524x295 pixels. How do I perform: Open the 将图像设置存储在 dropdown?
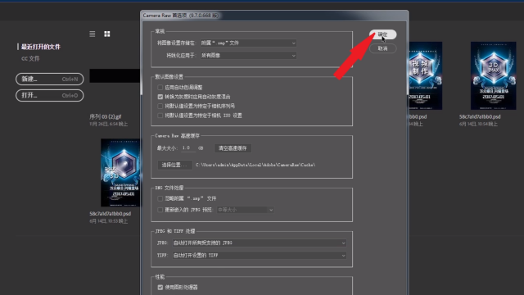[248, 43]
